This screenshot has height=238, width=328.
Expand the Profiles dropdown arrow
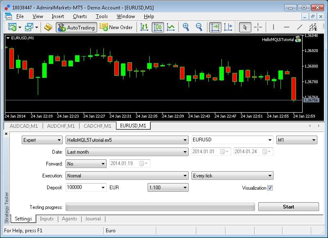36,27
